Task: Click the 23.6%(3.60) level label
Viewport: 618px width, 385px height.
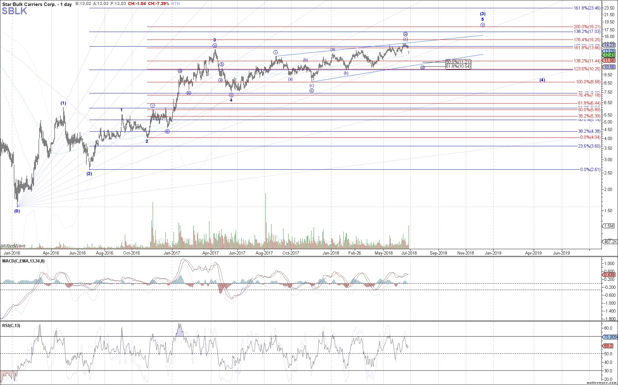Action: (589, 146)
